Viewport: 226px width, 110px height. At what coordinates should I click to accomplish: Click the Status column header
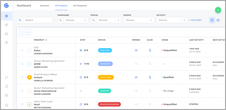(x=102, y=40)
